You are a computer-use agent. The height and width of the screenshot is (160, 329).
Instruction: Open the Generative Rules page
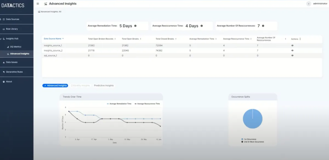click(14, 72)
